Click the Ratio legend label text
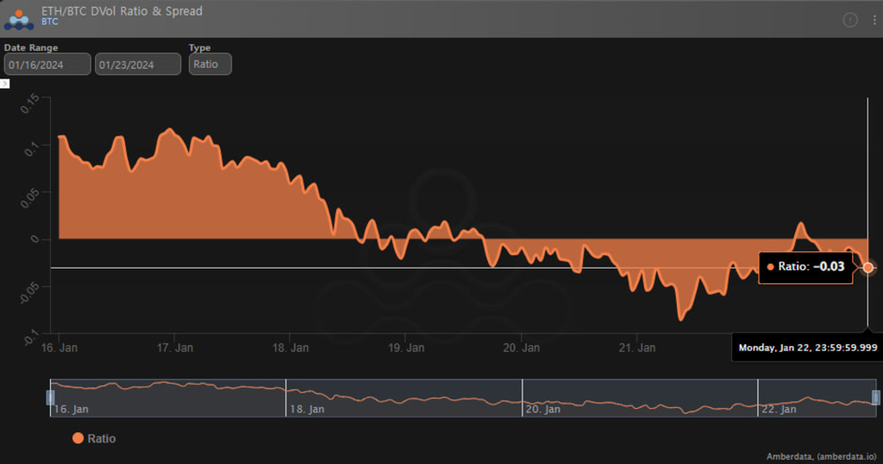The height and width of the screenshot is (464, 883). point(101,438)
